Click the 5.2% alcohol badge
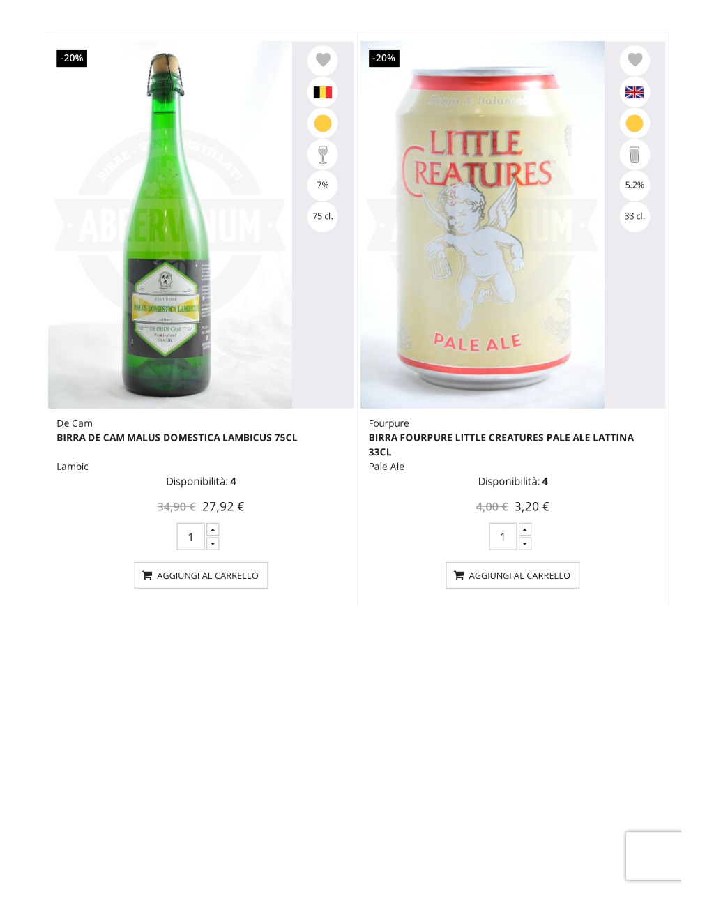This screenshot has width=714, height=924. tap(635, 185)
